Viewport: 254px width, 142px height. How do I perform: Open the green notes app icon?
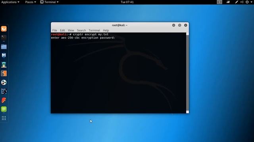(x=4, y=109)
